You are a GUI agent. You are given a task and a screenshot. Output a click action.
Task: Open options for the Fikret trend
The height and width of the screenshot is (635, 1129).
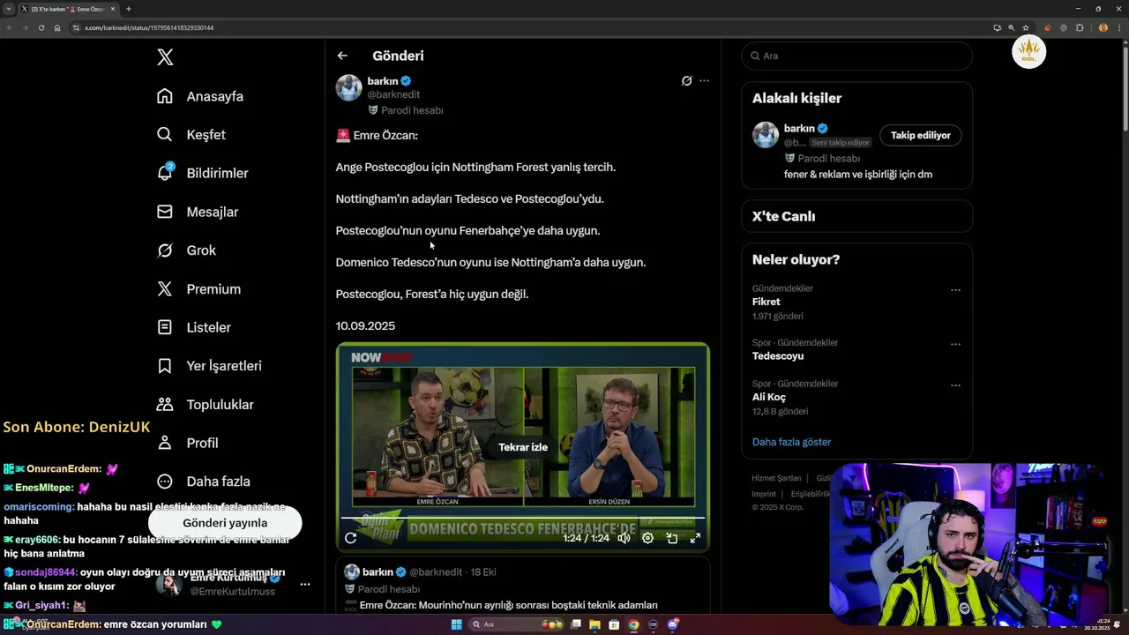[x=955, y=290]
